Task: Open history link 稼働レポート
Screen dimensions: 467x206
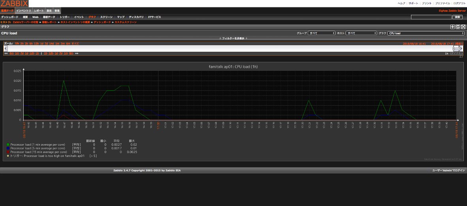Action: pyautogui.click(x=49, y=22)
